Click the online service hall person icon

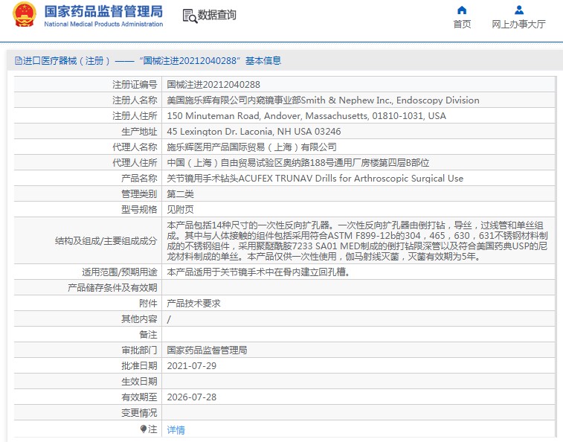[x=519, y=10]
